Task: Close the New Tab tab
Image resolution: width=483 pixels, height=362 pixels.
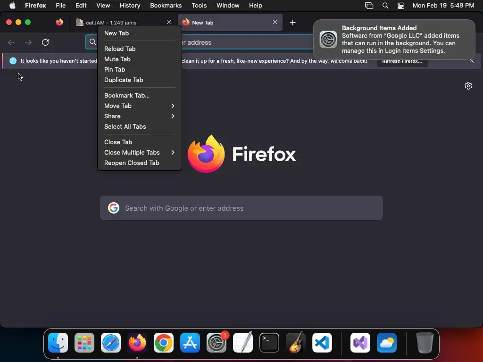Action: pos(275,22)
